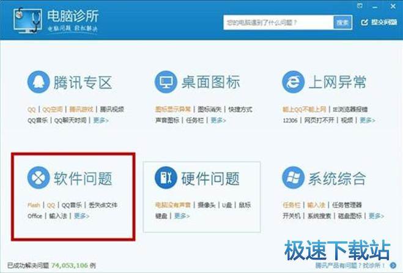The width and height of the screenshot is (403, 273).
Task: Open the 腾讯专区 penguin icon
Action: (x=39, y=82)
